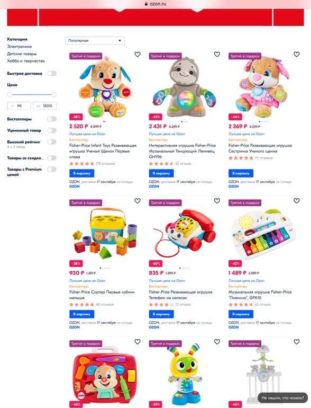Click heart icon on Телефон на колесах
The width and height of the screenshot is (311, 408).
(217, 201)
